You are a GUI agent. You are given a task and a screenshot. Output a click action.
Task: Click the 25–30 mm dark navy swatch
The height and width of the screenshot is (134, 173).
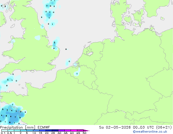click(x=55, y=130)
